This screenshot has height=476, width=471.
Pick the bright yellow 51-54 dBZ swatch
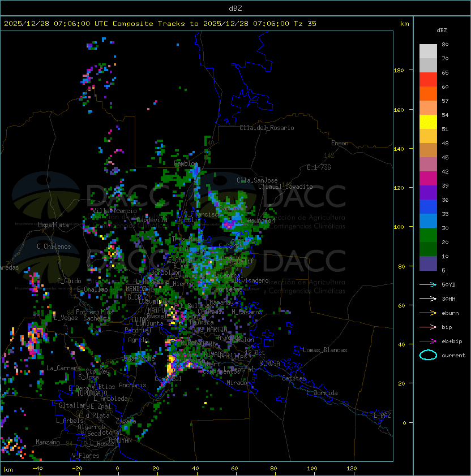point(428,122)
